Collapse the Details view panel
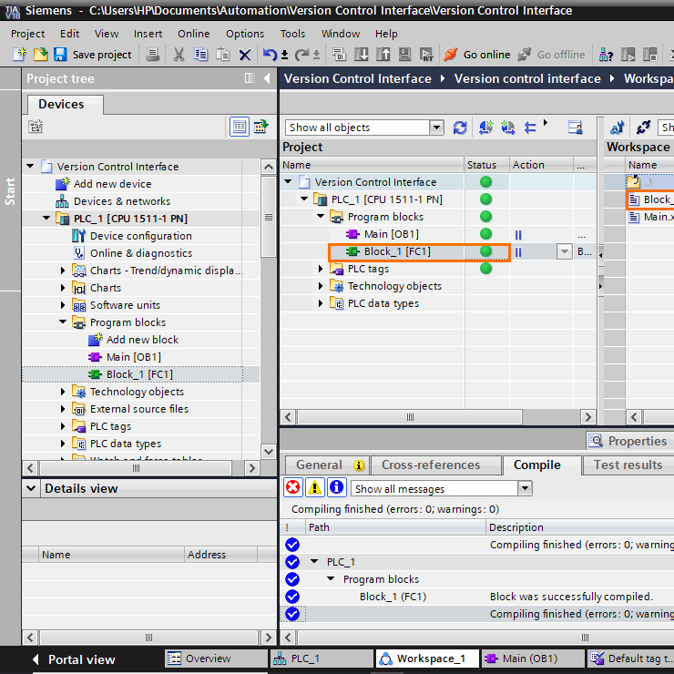This screenshot has width=674, height=674. point(31,488)
